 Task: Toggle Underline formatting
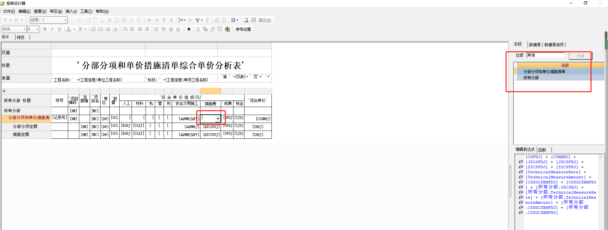[x=59, y=29]
